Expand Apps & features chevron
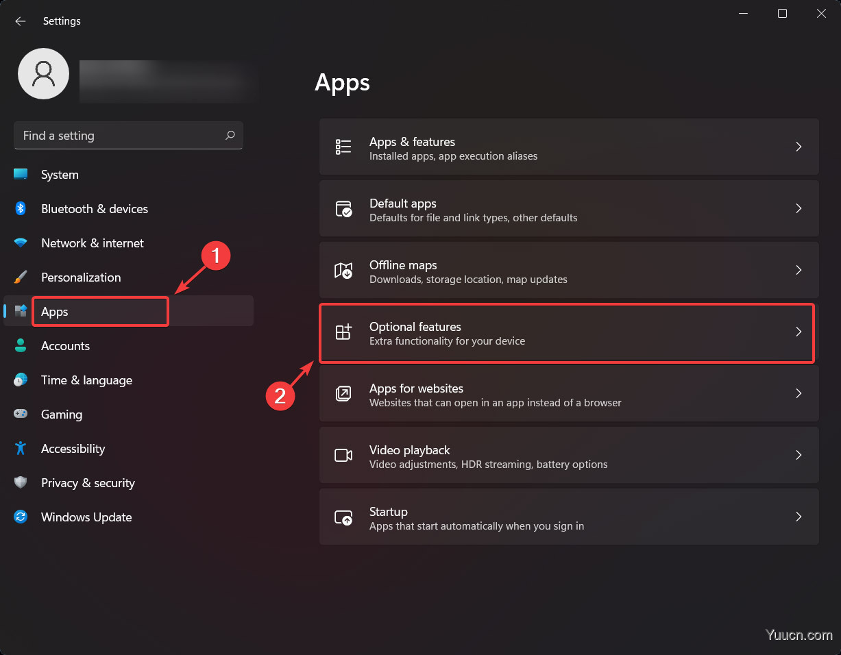Screen dimensions: 841x655 [799, 147]
